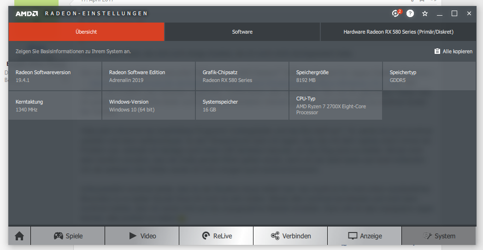Select the Radeon Software Edition Adrenalin 2019 tile
Screen dimensions: 483x250
(x=148, y=76)
